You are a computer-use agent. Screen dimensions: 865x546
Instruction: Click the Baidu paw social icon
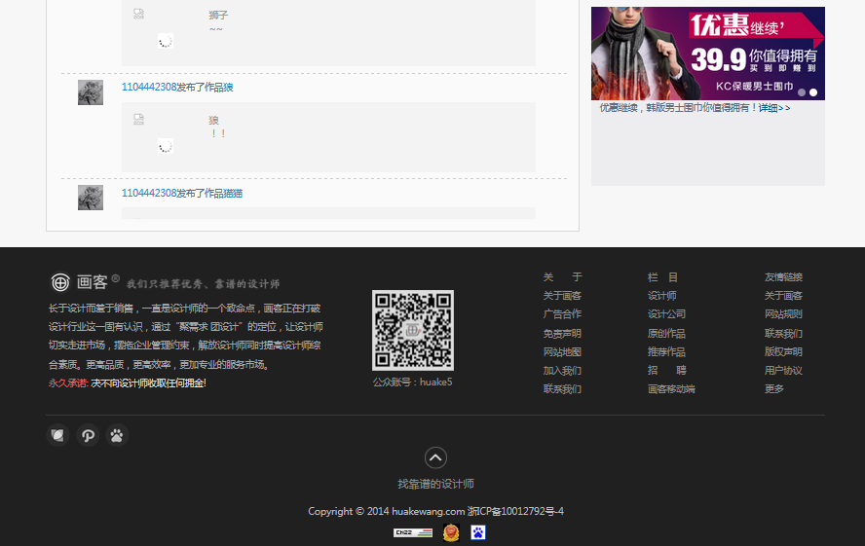(x=117, y=435)
